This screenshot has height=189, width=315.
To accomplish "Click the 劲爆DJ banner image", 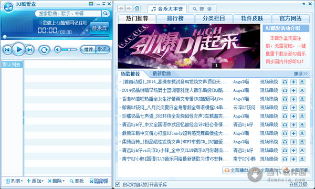I will coord(189,46).
